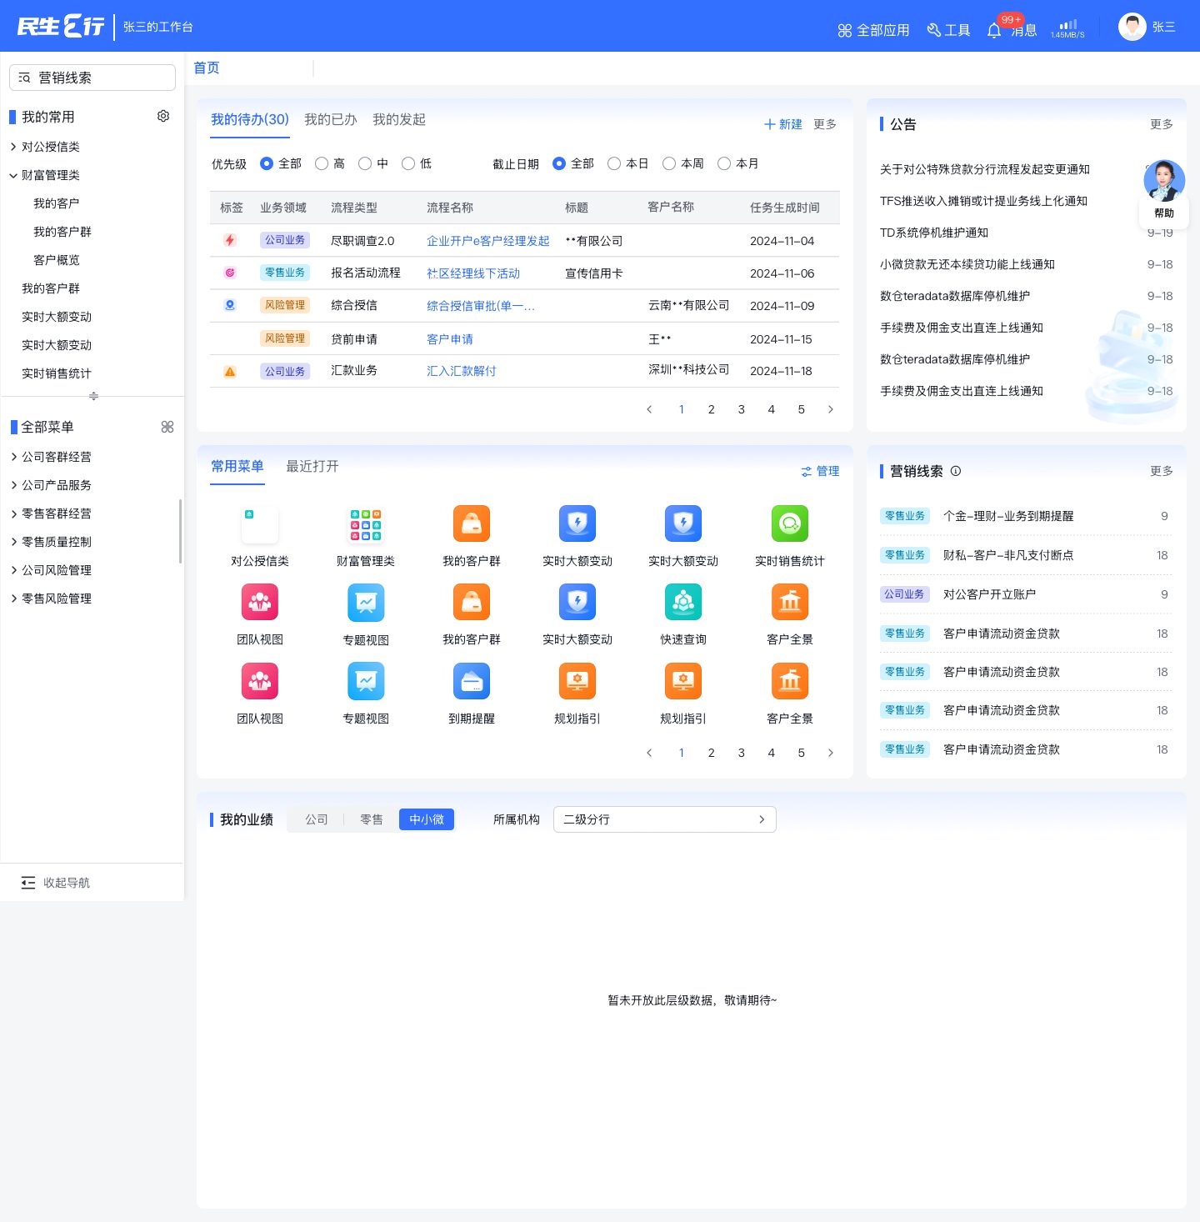Open 企业开户e客户经理发起 link
Screen dimensions: 1200x1222
click(x=488, y=241)
